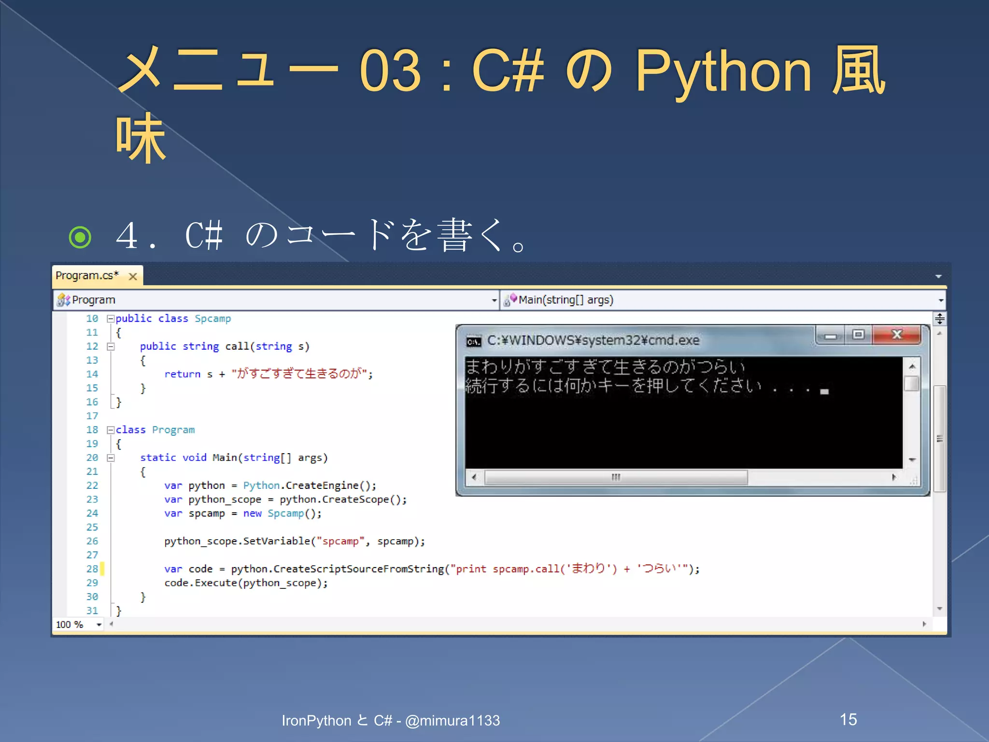The height and width of the screenshot is (742, 989).
Task: Click the editor vertical scrollbar thumb
Action: (x=940, y=438)
